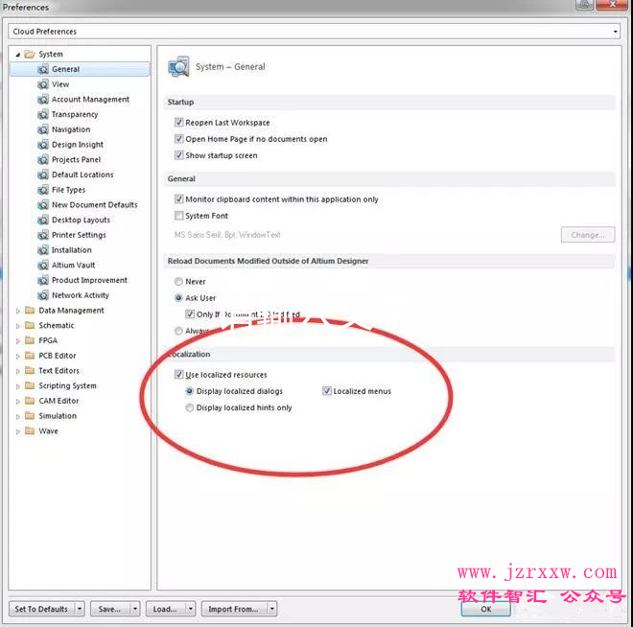Screen dimensions: 633x627
Task: Enable the System Font checkbox
Action: tap(178, 216)
